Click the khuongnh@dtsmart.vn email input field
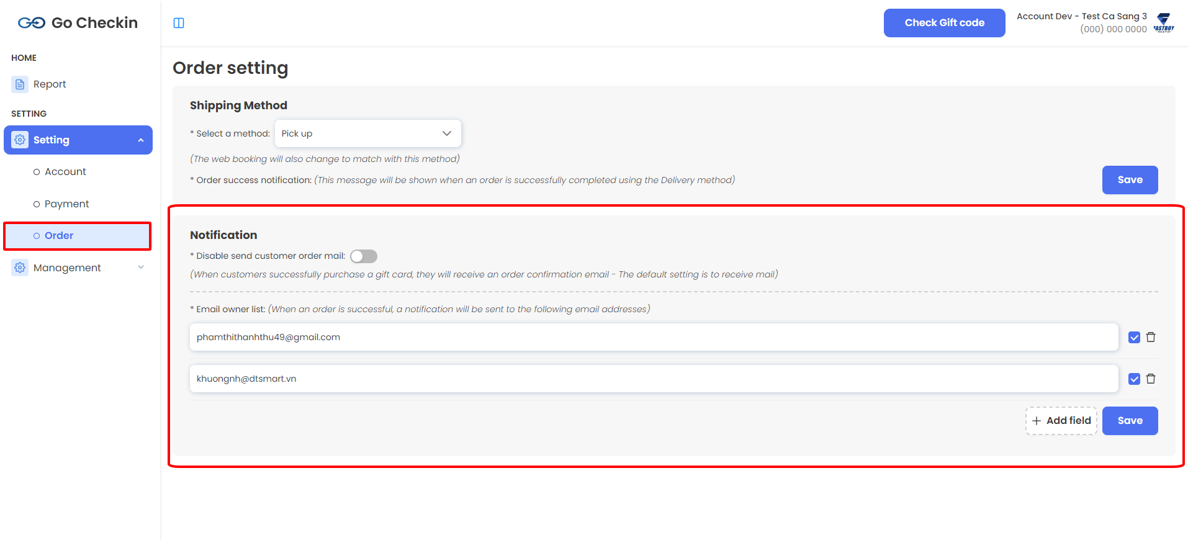The width and height of the screenshot is (1188, 540). click(x=654, y=379)
